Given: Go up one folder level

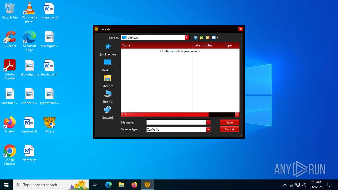Looking at the screenshot, I should [x=202, y=37].
